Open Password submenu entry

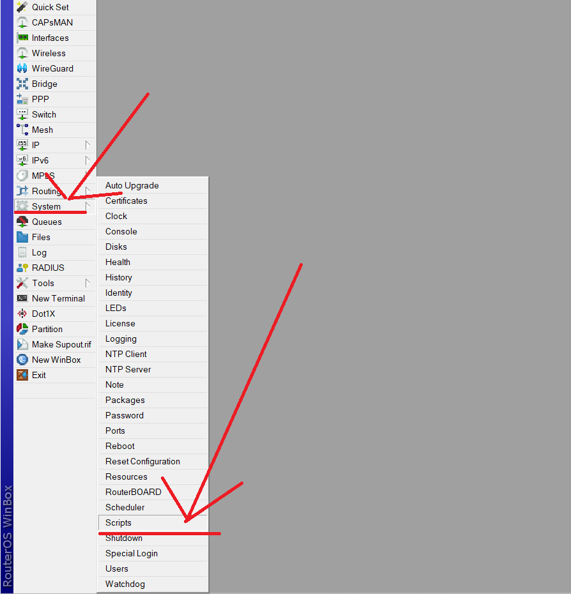click(153, 416)
